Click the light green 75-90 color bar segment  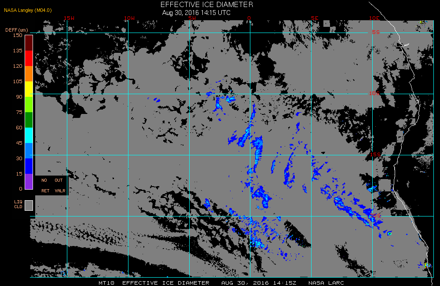coord(29,104)
